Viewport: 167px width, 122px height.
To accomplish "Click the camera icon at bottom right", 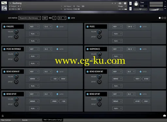I will coord(164,115).
